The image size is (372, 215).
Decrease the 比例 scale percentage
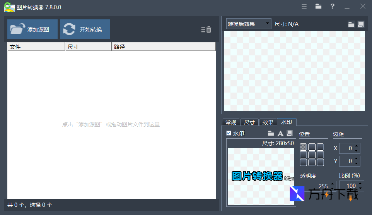[x=360, y=188]
